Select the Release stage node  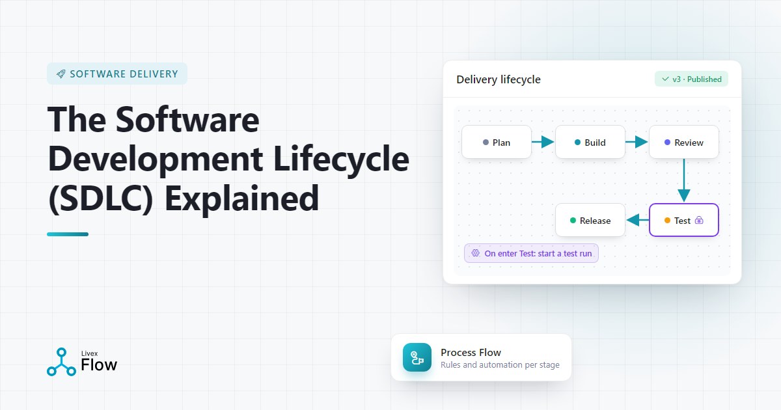(590, 220)
